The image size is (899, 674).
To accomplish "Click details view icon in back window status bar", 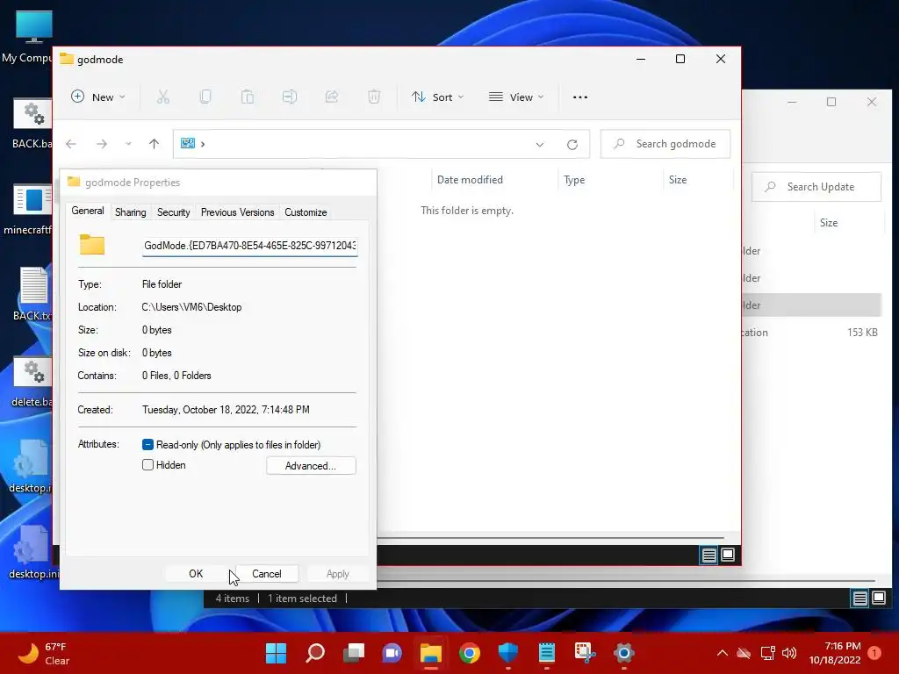I will coord(860,599).
